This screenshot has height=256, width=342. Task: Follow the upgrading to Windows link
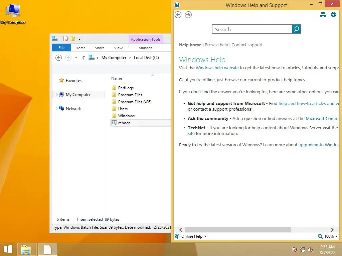coord(319,145)
